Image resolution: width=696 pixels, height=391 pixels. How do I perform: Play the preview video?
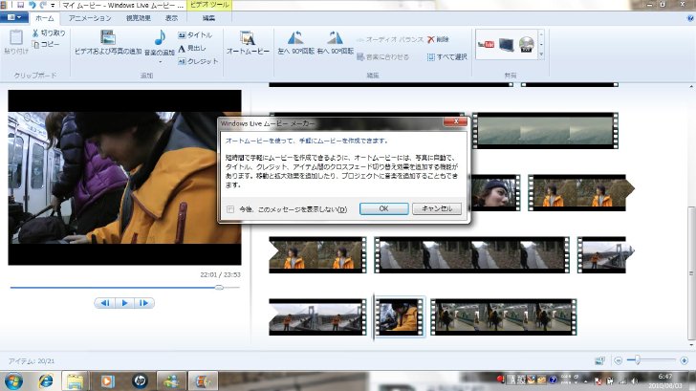click(124, 303)
